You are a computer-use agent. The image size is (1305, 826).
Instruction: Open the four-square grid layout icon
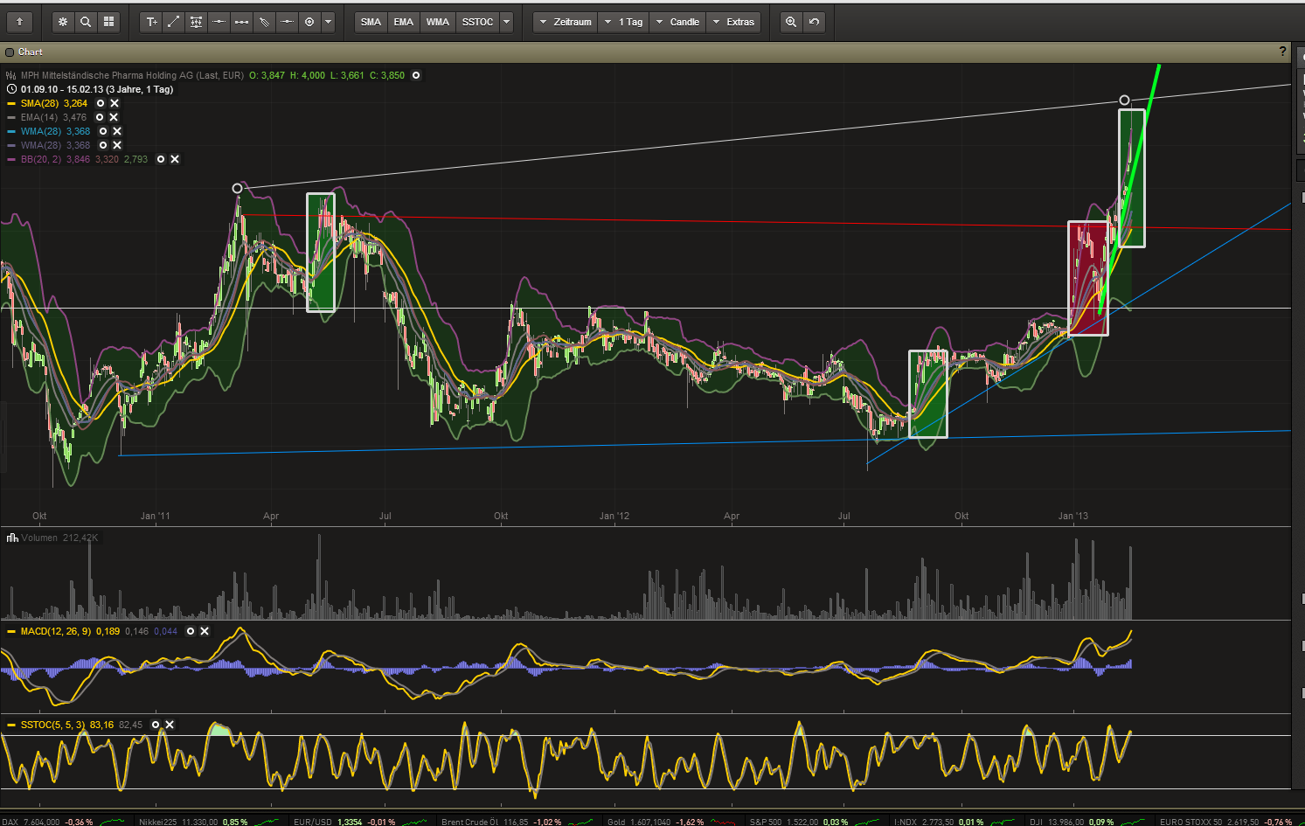tap(108, 22)
